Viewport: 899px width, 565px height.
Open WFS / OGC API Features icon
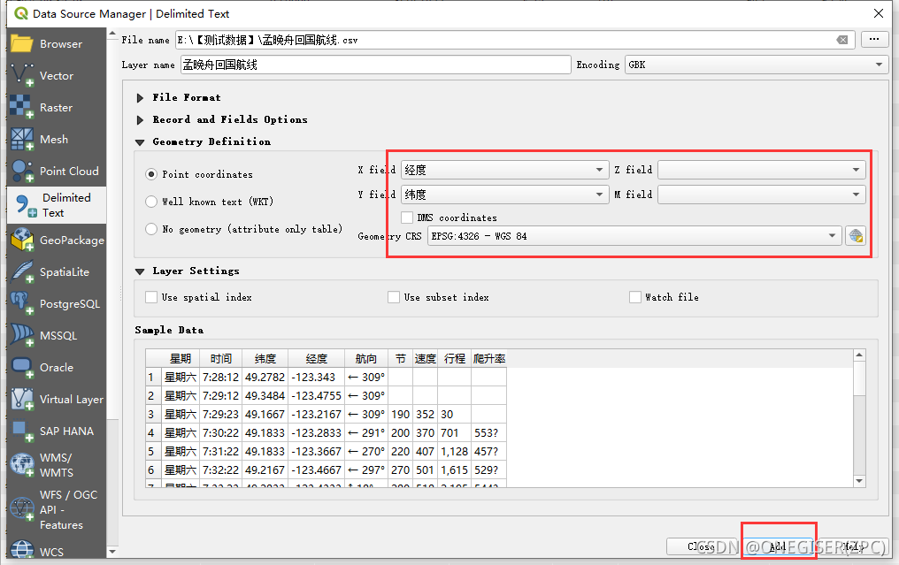tap(22, 508)
